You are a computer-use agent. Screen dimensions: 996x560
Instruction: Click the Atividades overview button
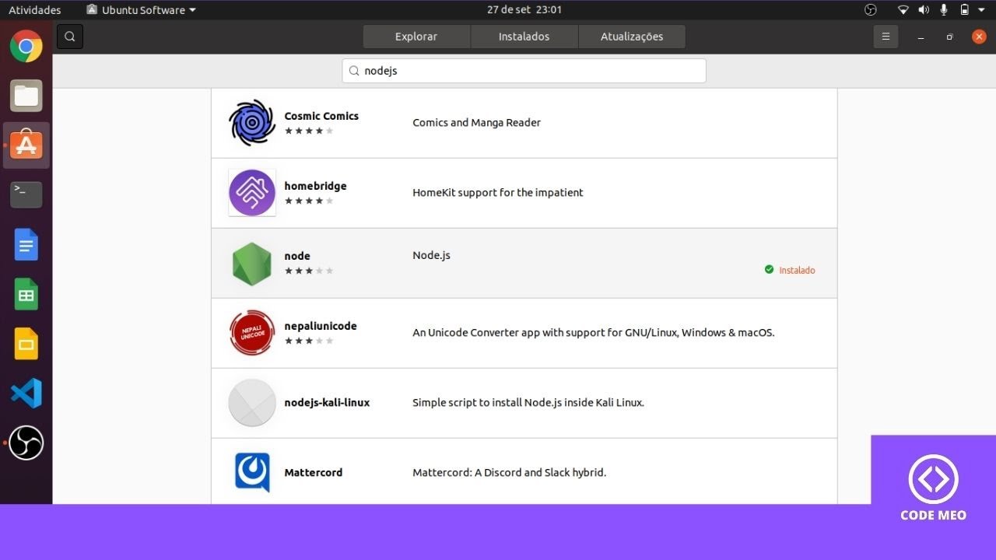tap(35, 10)
